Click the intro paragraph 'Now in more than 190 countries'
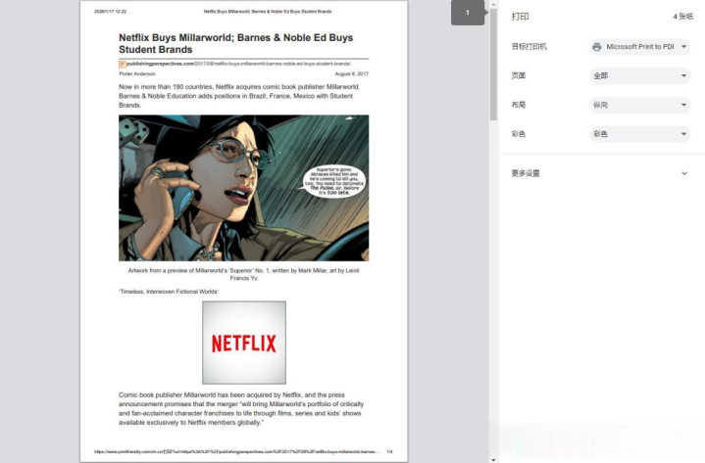Viewport: 705px width, 463px height. coord(239,96)
